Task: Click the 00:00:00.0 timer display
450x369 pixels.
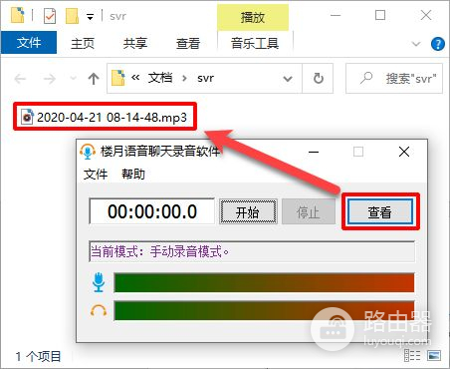Action: click(x=152, y=211)
